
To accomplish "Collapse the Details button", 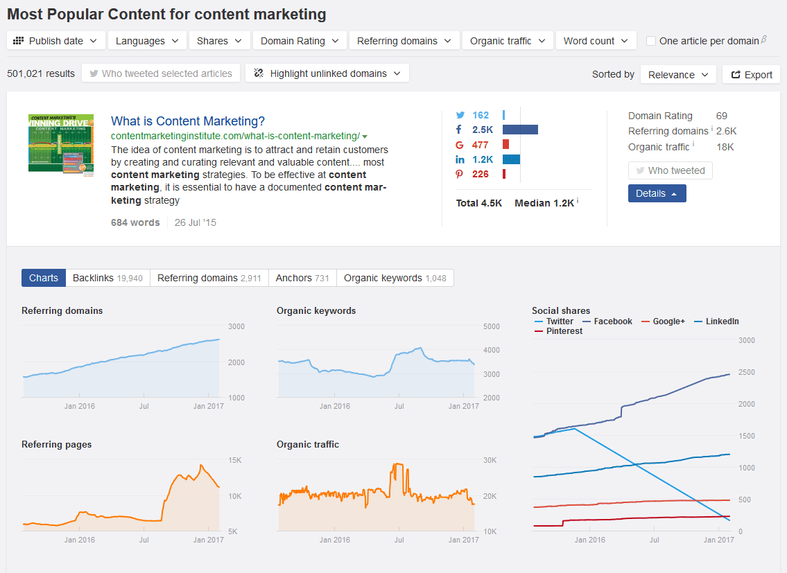I will tap(657, 193).
